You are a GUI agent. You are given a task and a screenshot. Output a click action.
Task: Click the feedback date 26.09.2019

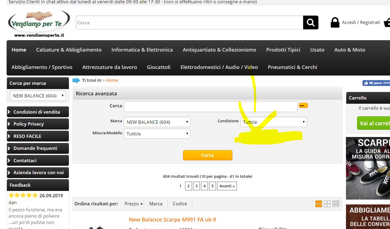coord(51,196)
